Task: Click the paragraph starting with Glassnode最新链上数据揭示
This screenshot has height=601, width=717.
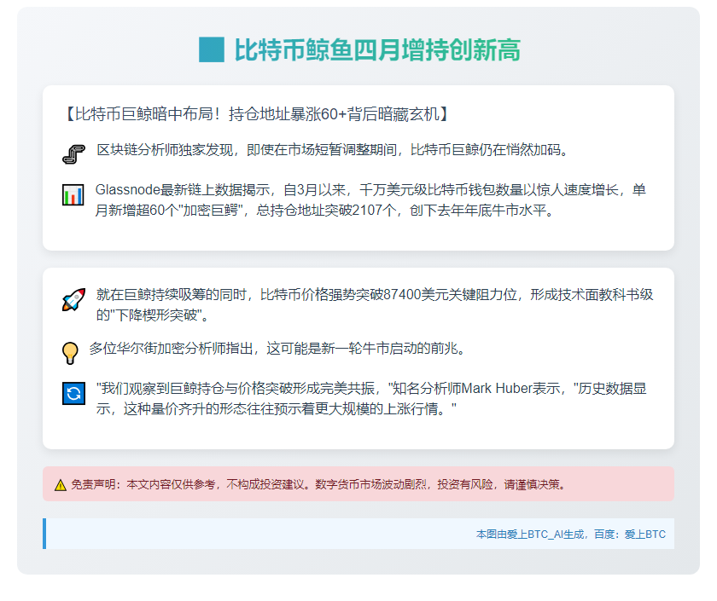Action: click(x=370, y=200)
